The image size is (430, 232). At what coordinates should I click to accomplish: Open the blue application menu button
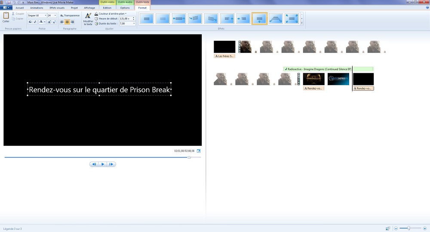[x=6, y=8]
